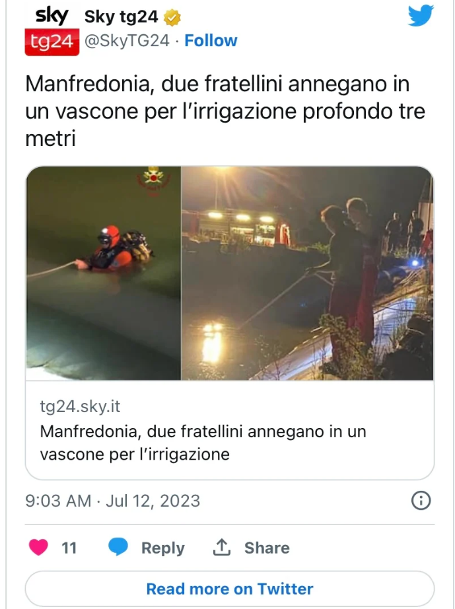
Task: Click the @SkyTG24 handle
Action: 127,40
